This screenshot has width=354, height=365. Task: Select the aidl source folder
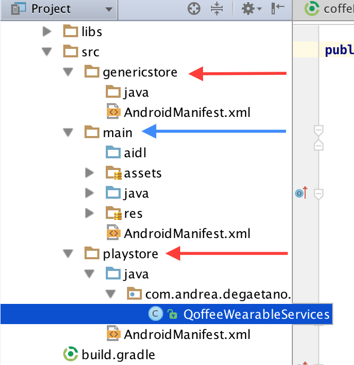point(126,152)
